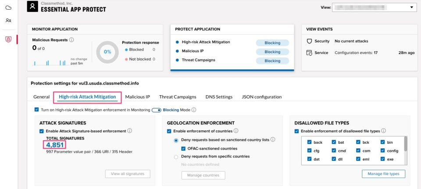Uncheck the cmd file type
The width and height of the screenshot is (421, 189).
334,150
